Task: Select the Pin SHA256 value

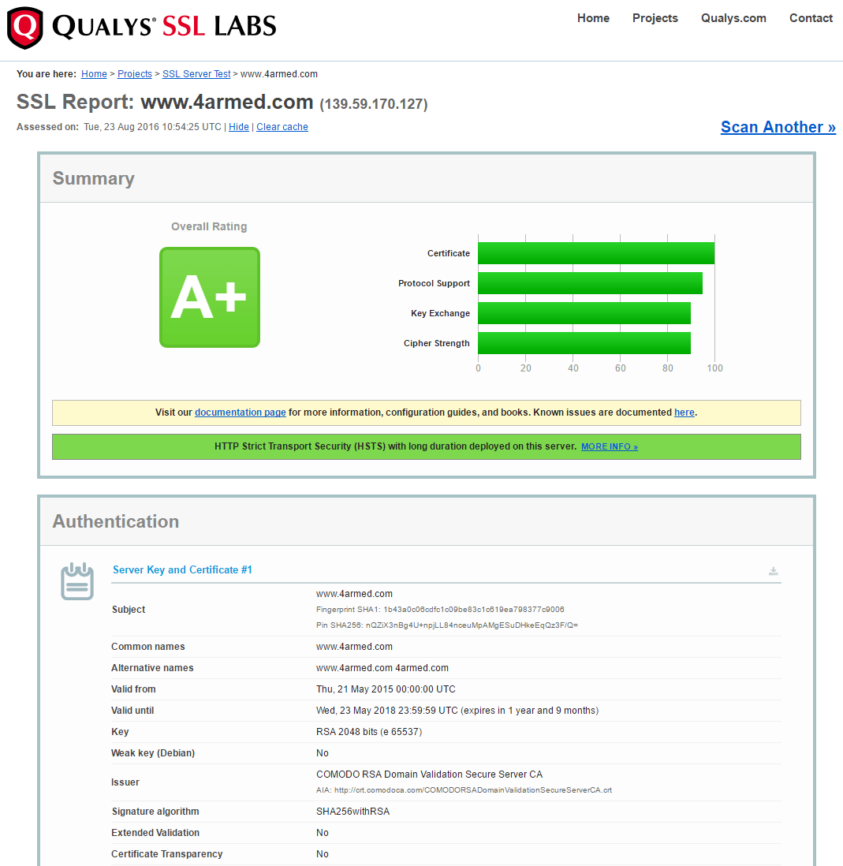Action: (x=472, y=625)
